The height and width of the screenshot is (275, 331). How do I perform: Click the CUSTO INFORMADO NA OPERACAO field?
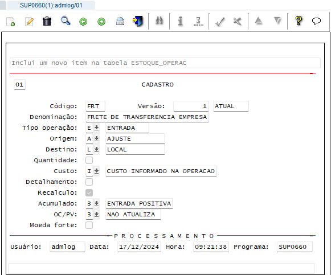point(161,171)
